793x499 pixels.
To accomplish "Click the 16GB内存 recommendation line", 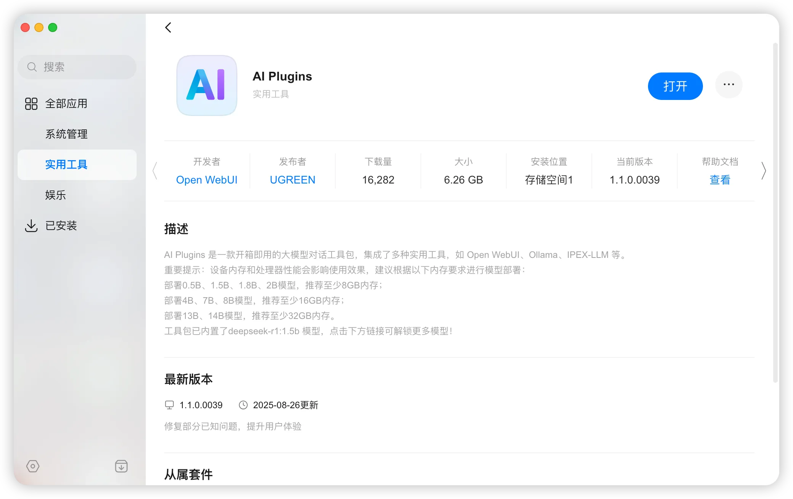I will click(x=254, y=301).
